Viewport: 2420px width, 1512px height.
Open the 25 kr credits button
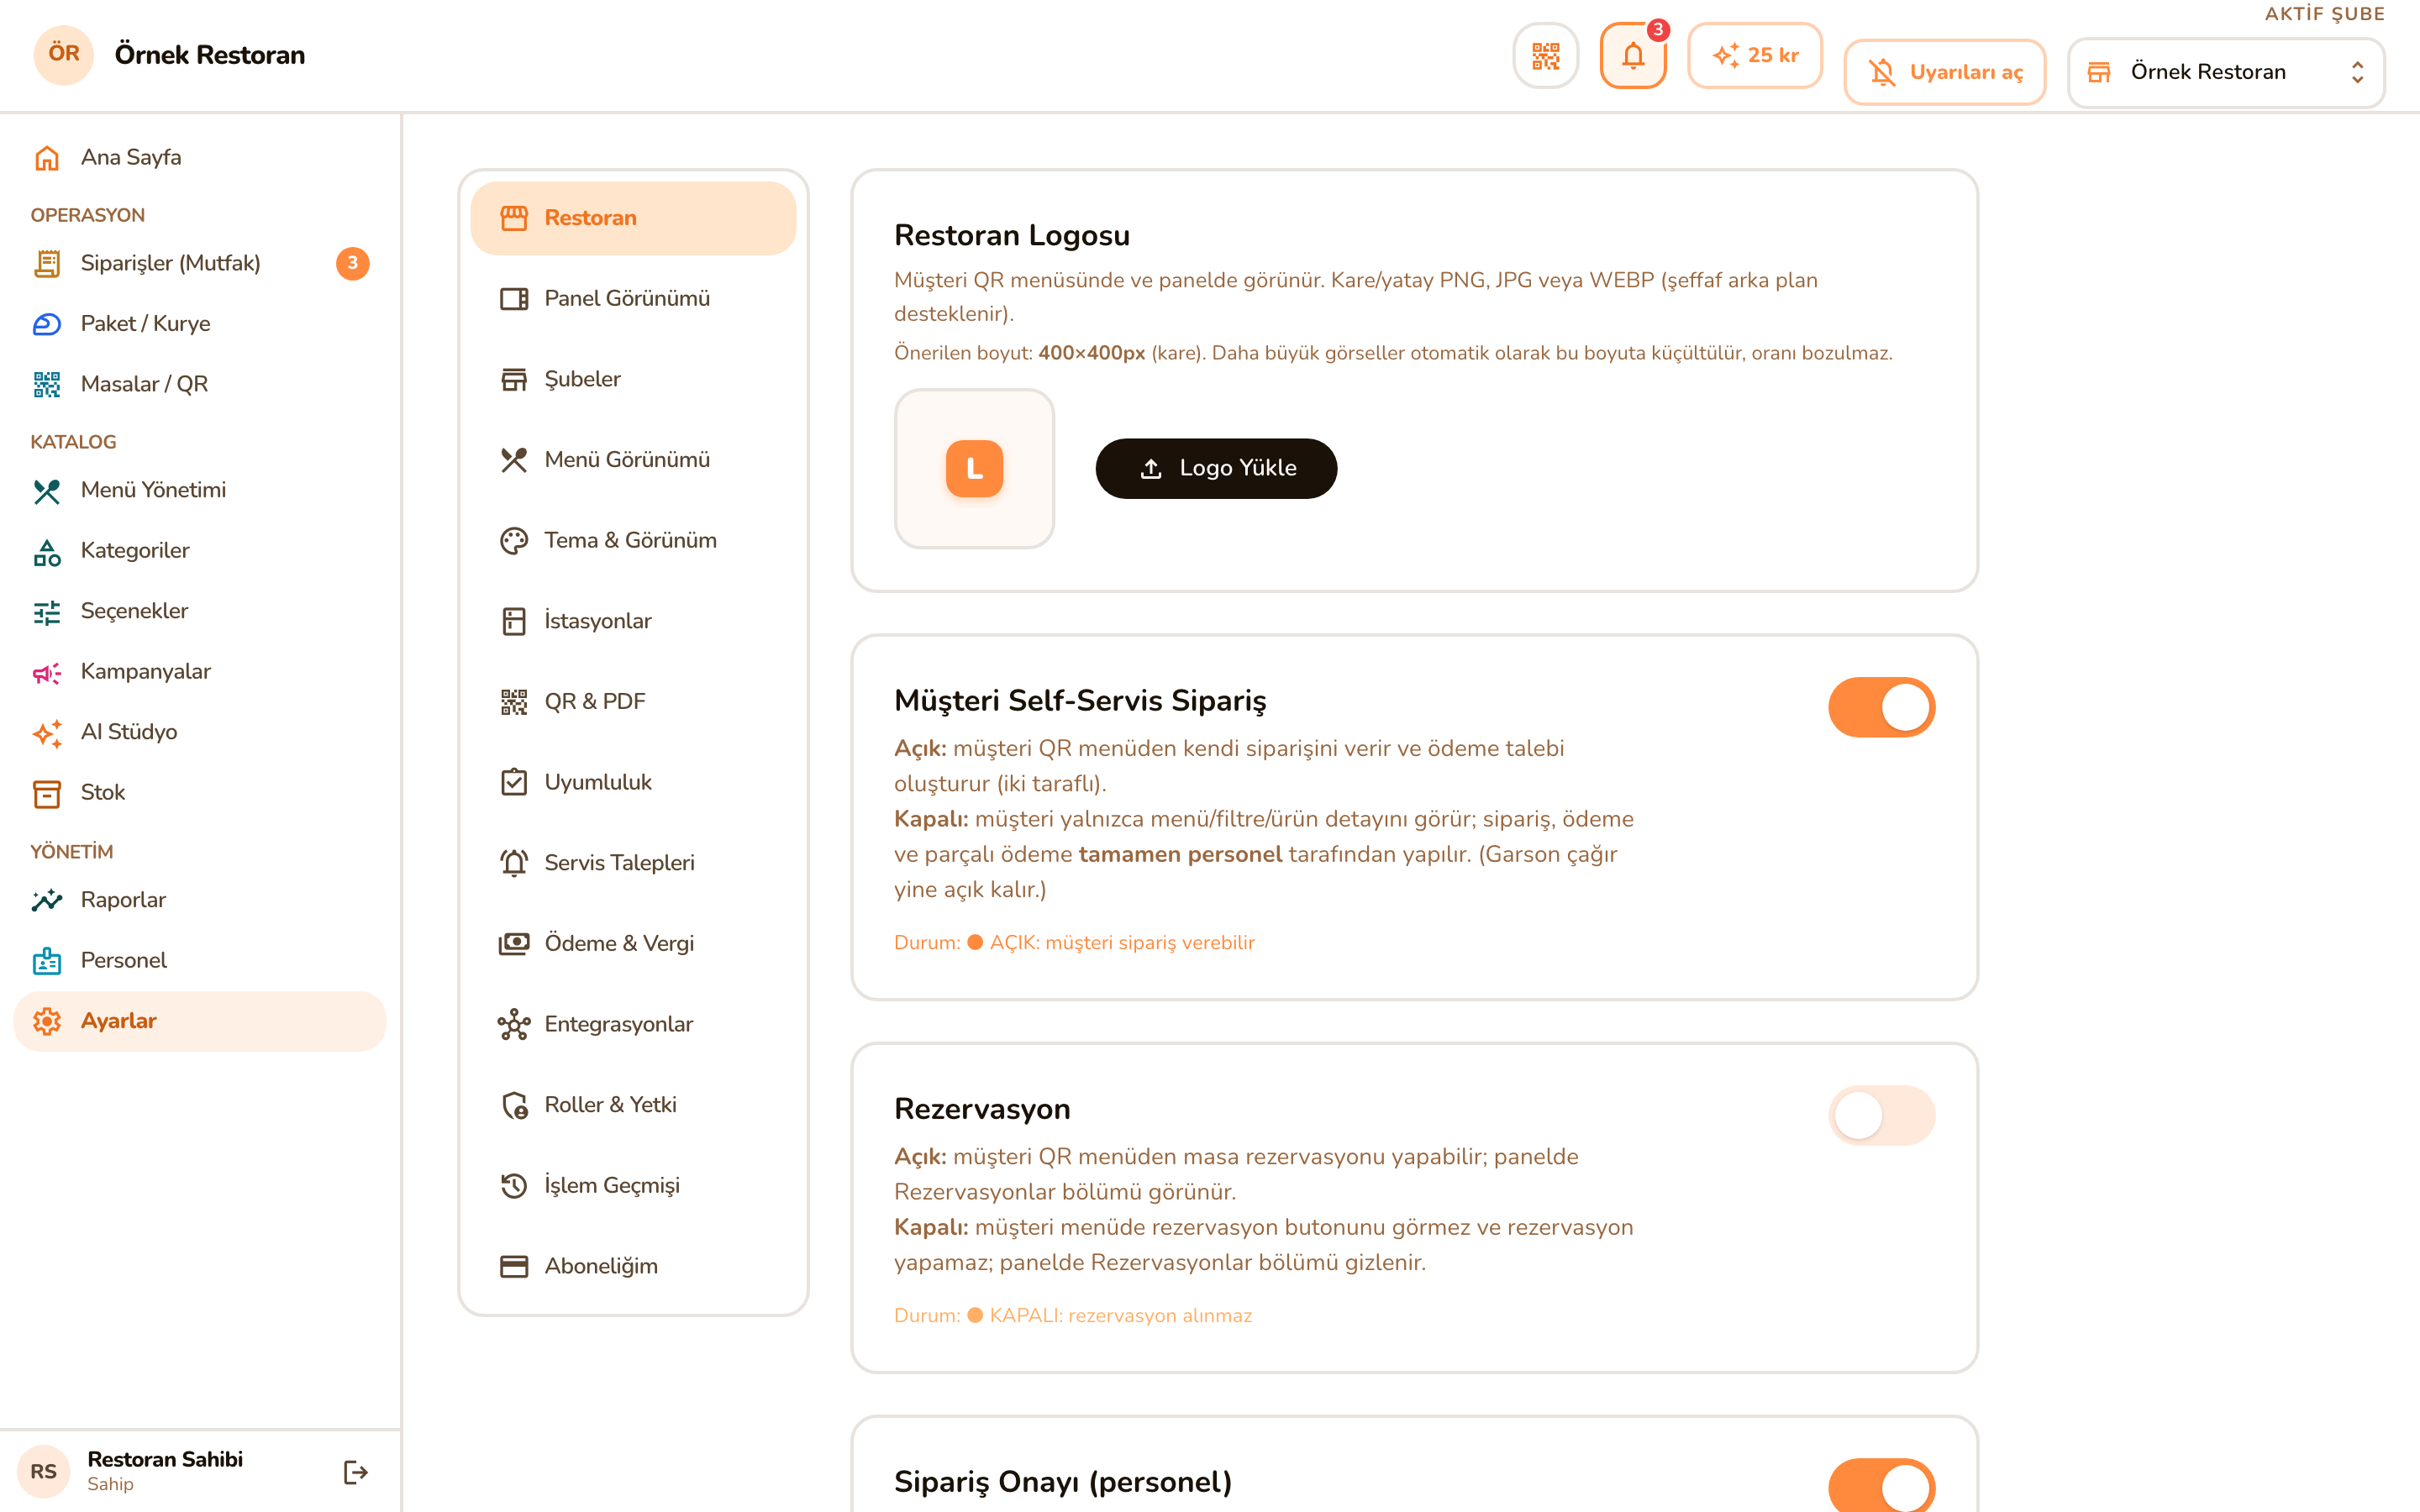[1755, 56]
